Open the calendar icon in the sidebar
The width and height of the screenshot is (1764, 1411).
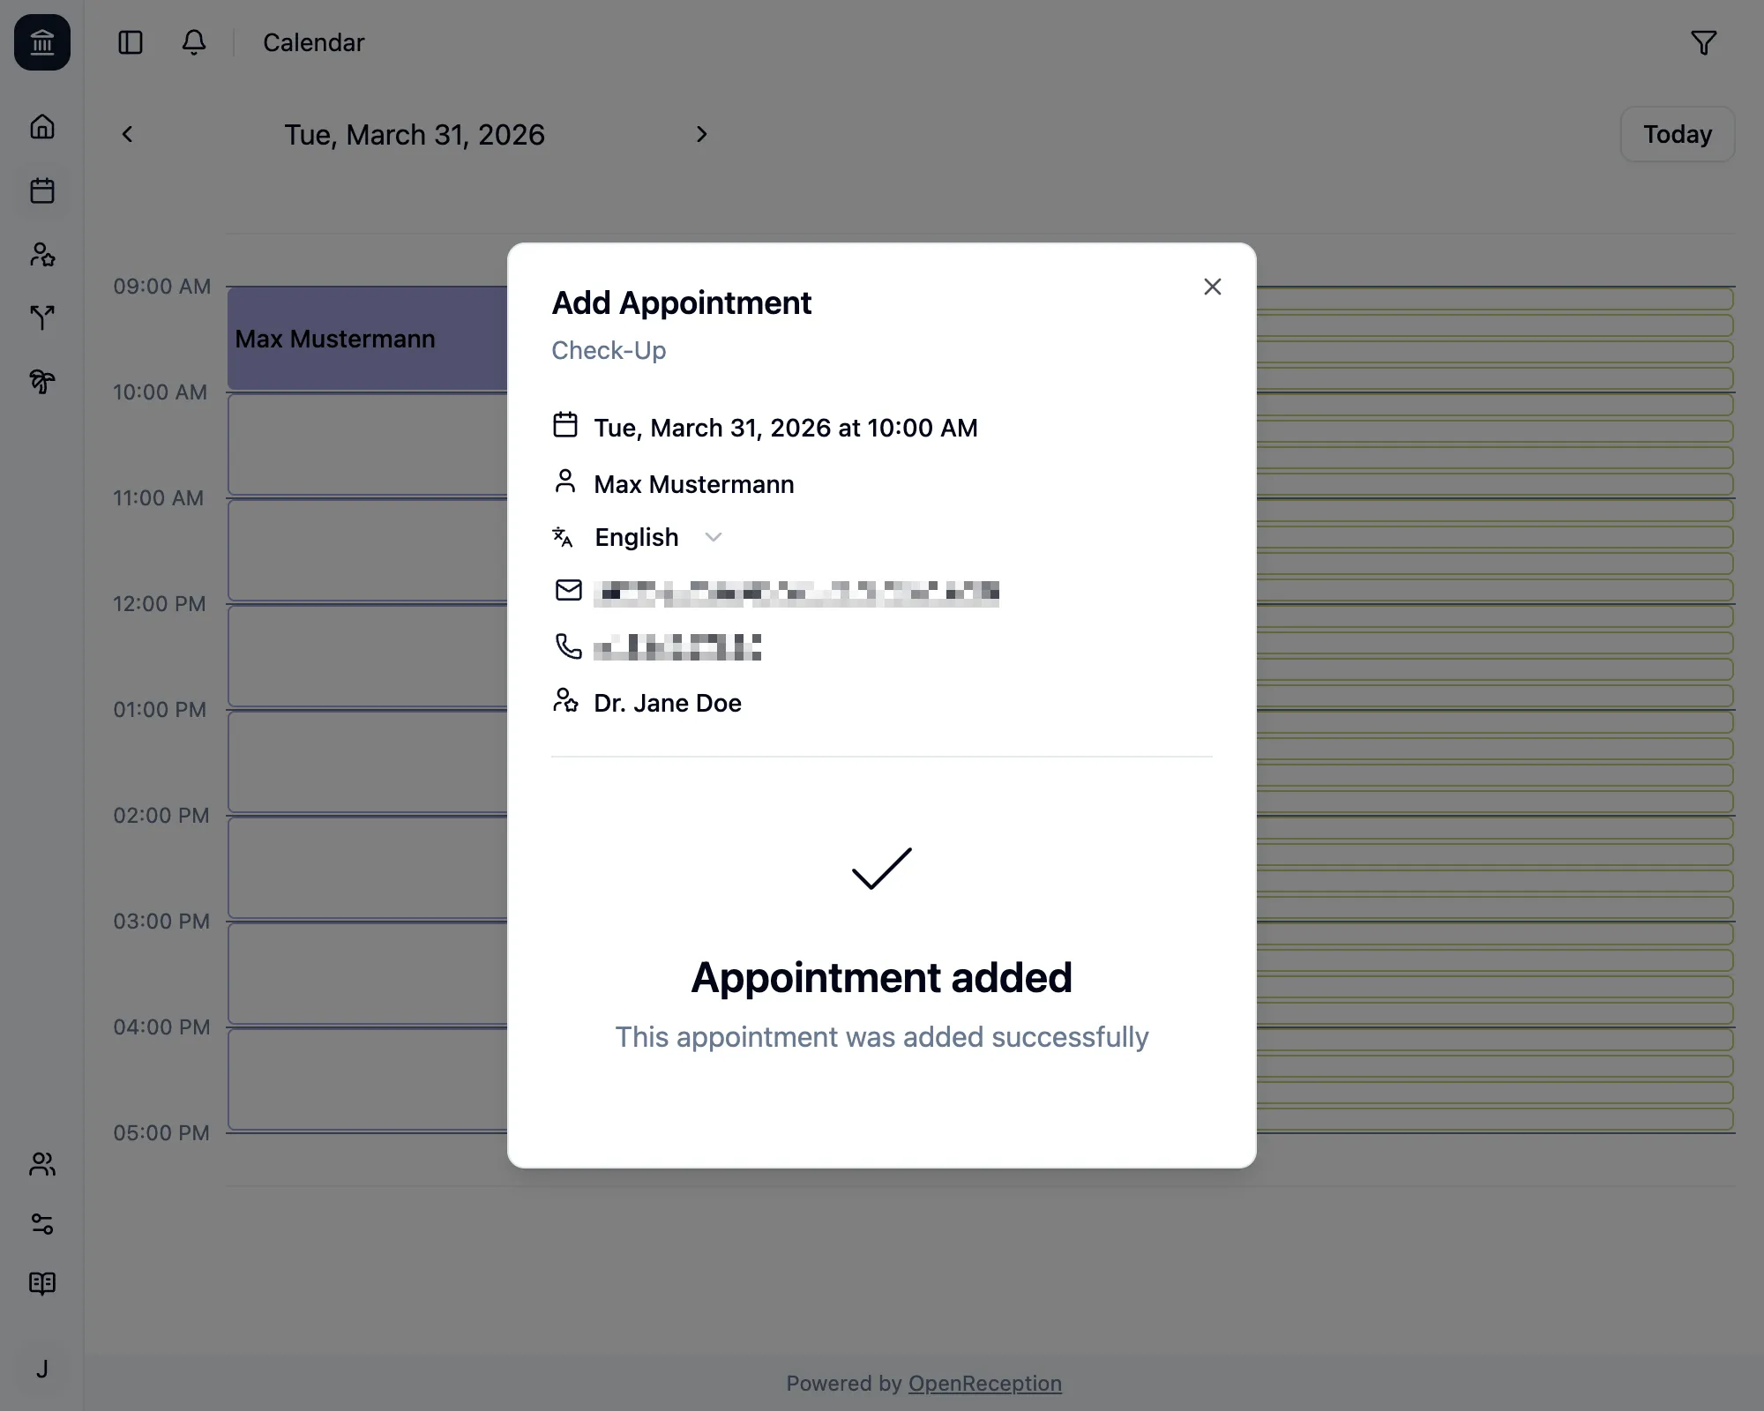point(42,190)
